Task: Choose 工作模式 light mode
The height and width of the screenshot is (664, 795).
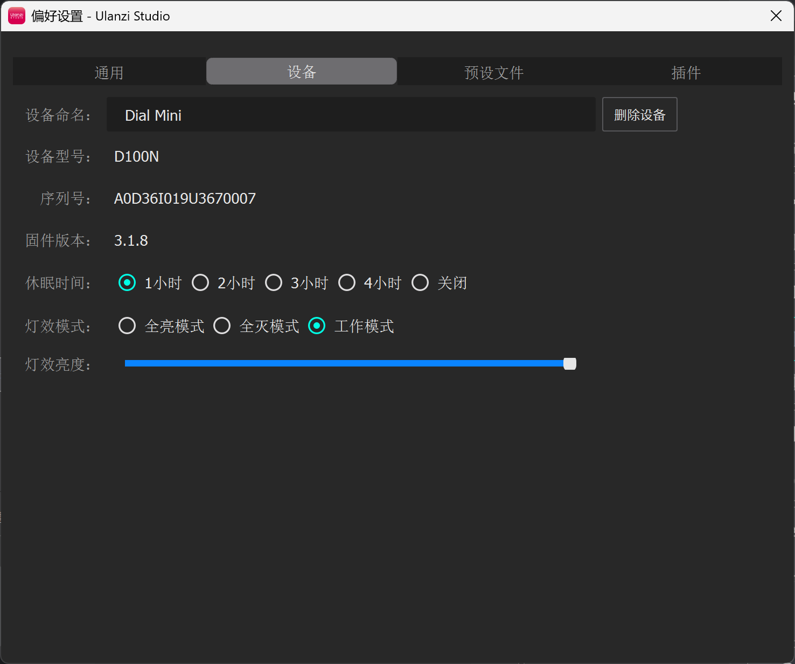Action: coord(317,326)
